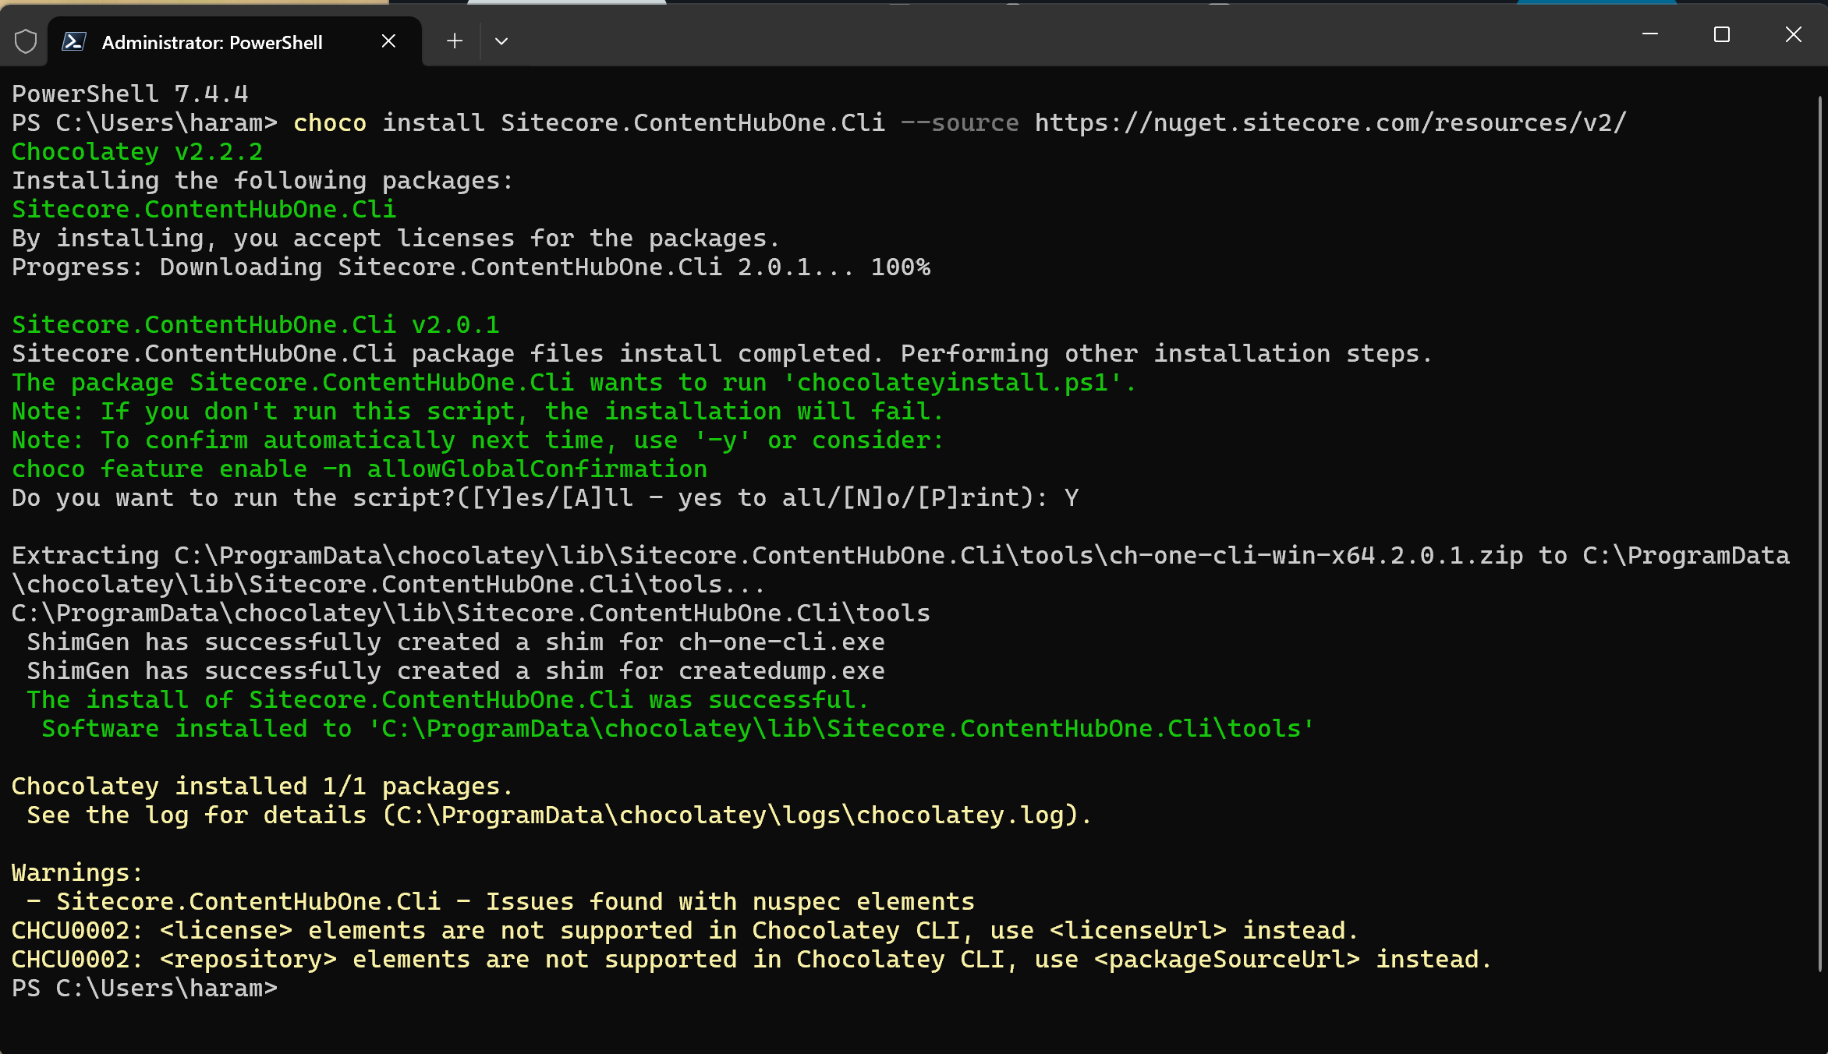
Task: Click 'package files install completed' line
Action: tap(722, 354)
